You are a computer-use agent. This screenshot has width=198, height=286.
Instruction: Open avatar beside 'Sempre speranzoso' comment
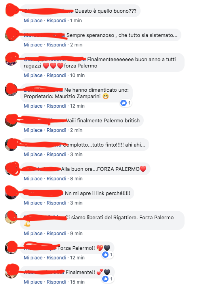(x=11, y=35)
